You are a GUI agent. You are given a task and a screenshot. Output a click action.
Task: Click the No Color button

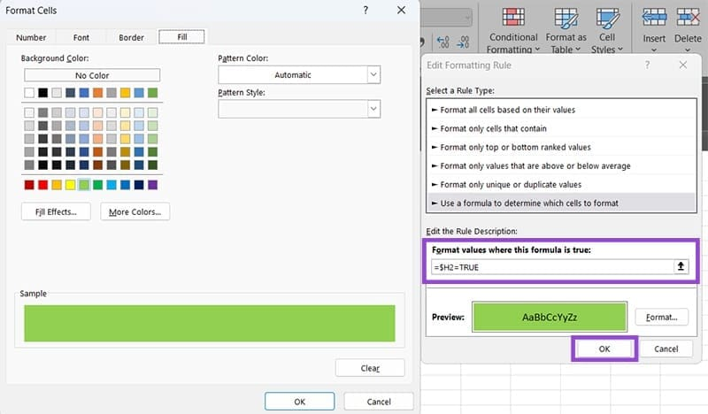point(92,76)
